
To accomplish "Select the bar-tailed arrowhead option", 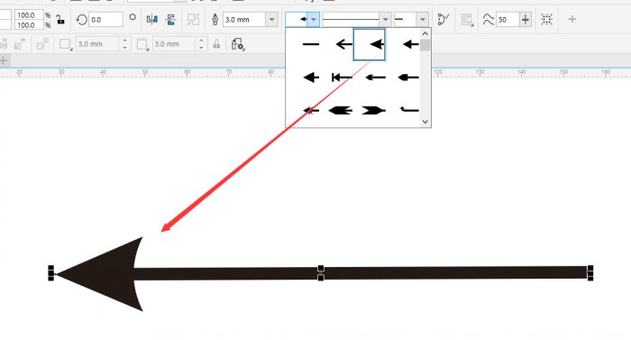I will coord(342,78).
